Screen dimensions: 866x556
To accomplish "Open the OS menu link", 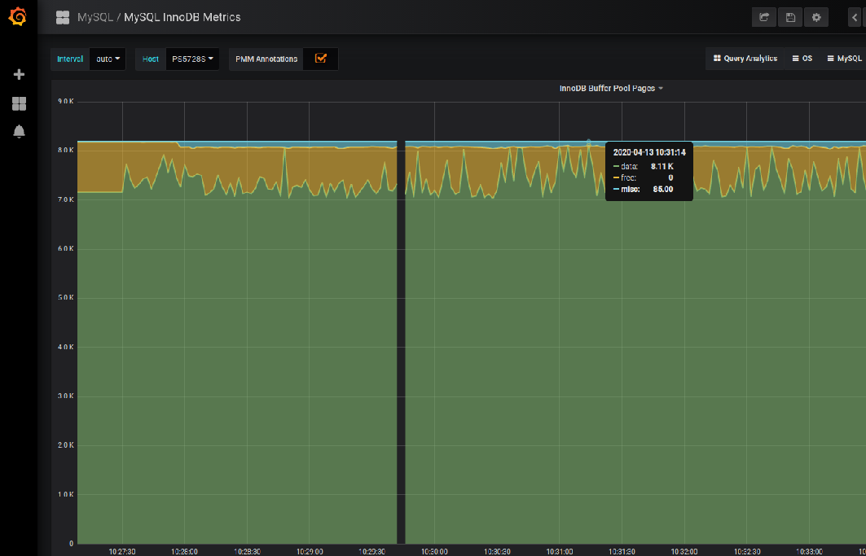I will (802, 59).
